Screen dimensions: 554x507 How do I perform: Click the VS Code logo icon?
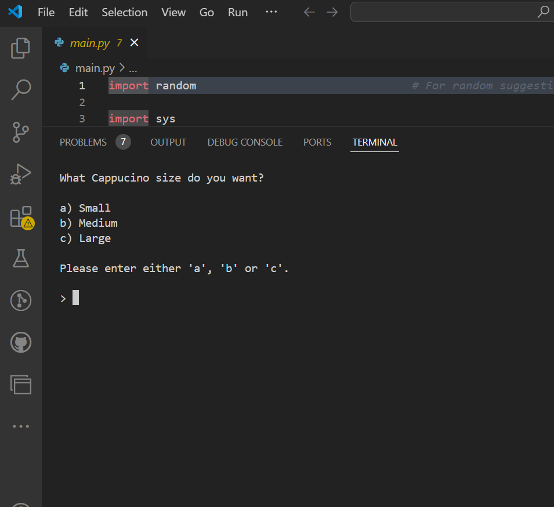(x=15, y=12)
